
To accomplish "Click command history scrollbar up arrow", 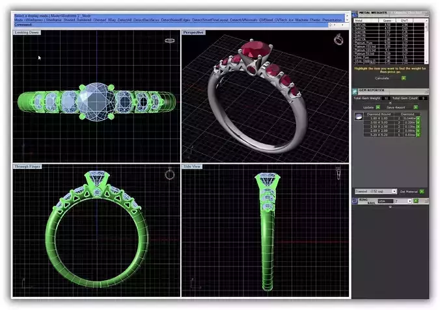I will click(x=347, y=15).
